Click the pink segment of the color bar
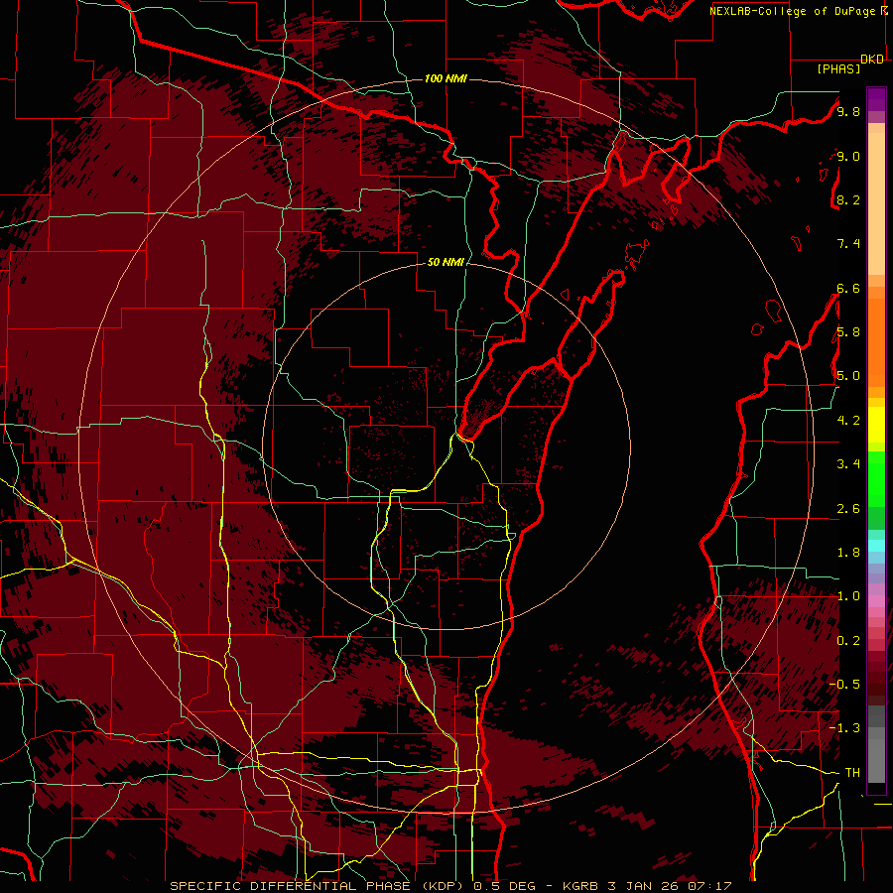This screenshot has height=893, width=893. point(876,601)
